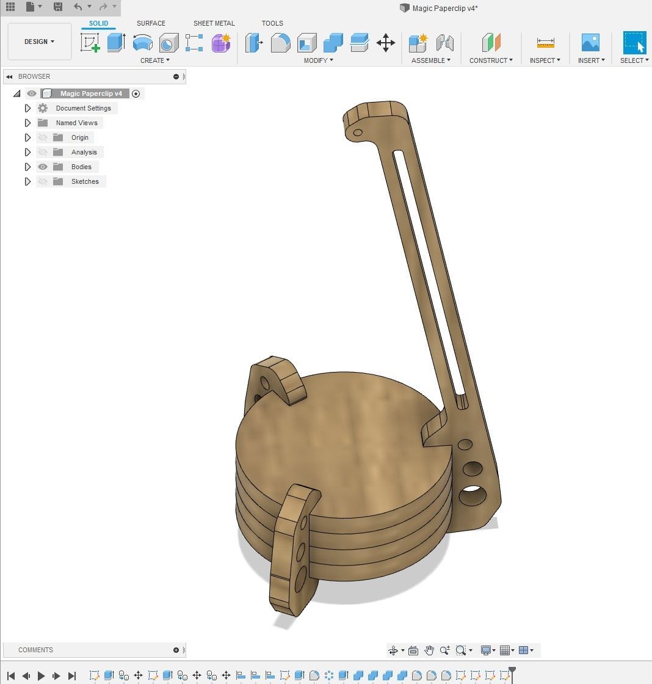
Task: Click the Insert image icon
Action: [x=590, y=42]
